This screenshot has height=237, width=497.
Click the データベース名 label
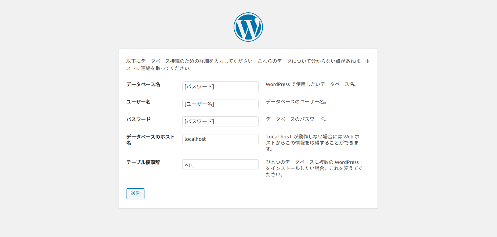143,84
